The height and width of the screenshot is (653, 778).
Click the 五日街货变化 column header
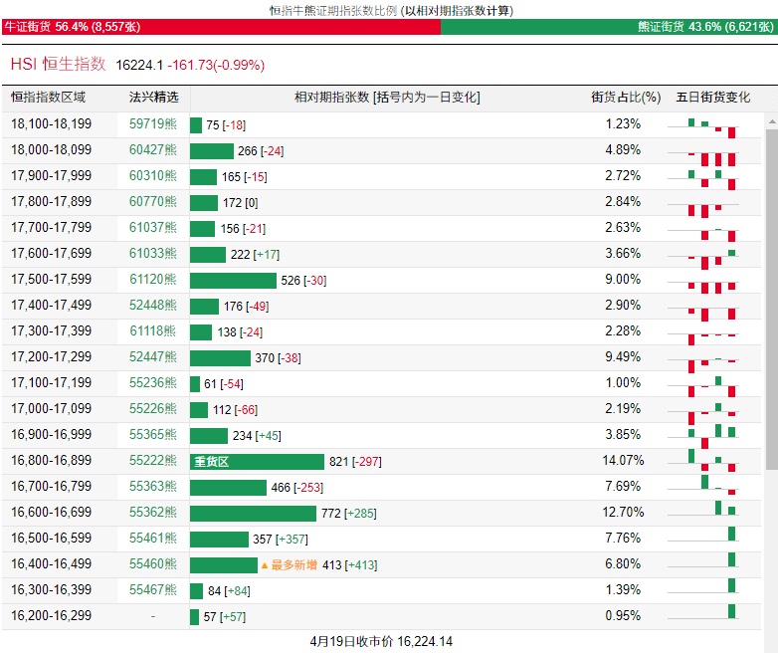pos(713,98)
